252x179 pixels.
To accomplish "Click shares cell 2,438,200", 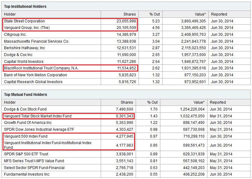I will pos(124,174).
